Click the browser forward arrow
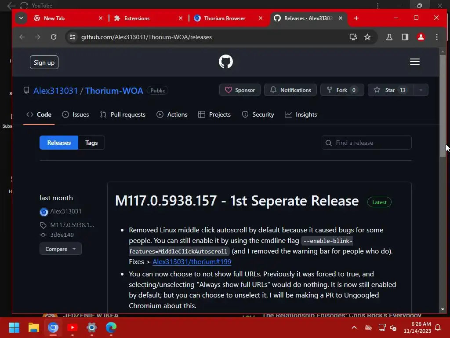The height and width of the screenshot is (338, 450). pyautogui.click(x=38, y=37)
